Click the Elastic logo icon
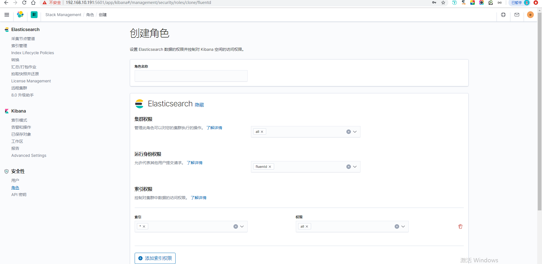The width and height of the screenshot is (542, 264). coord(20,15)
